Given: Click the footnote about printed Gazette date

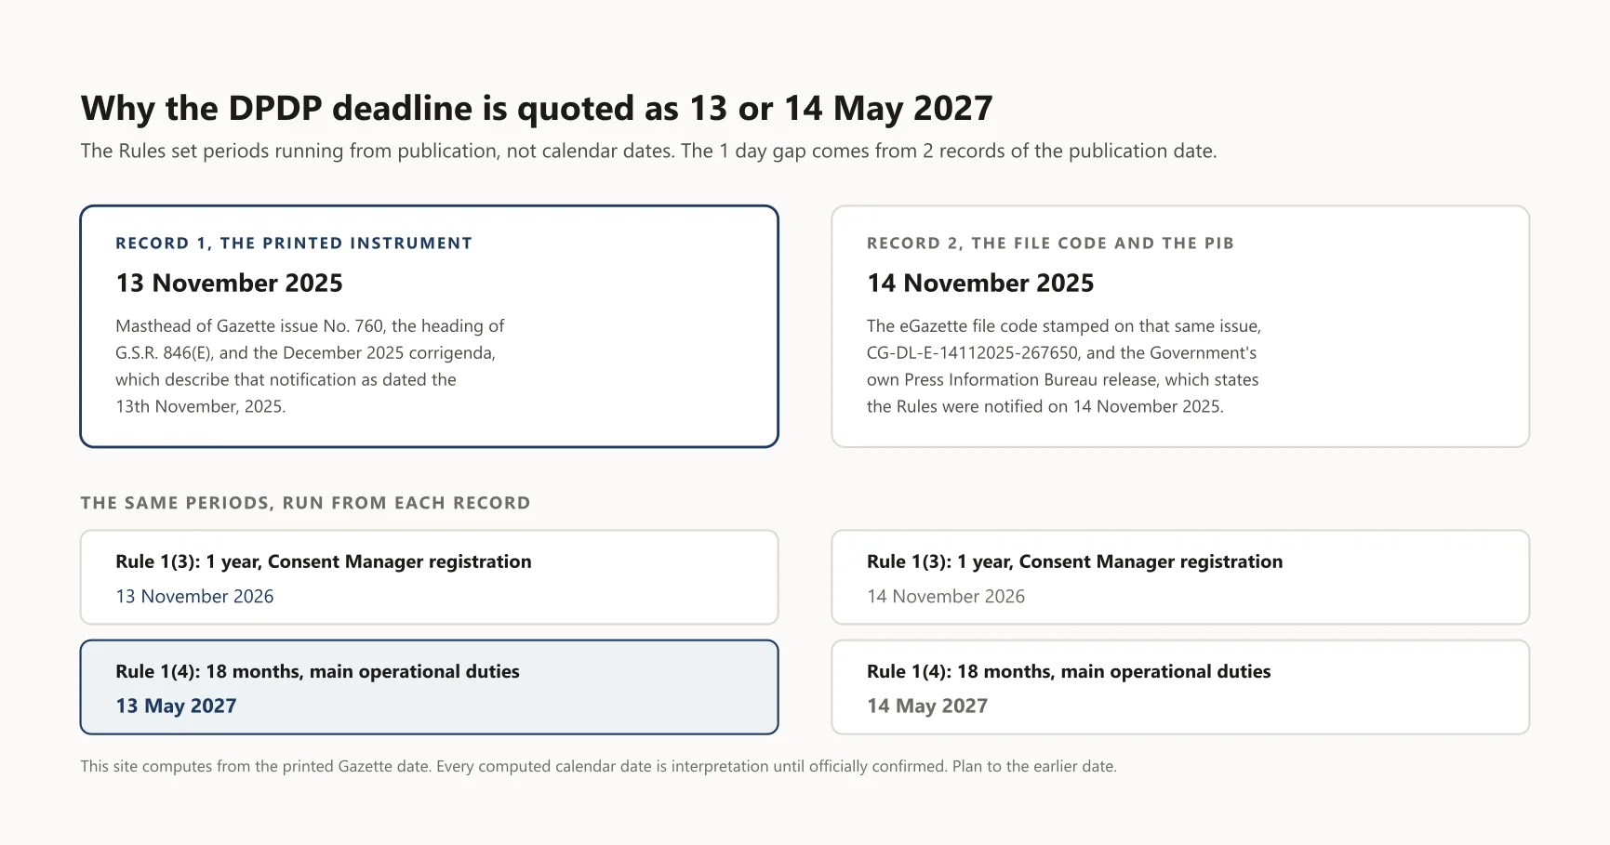Looking at the screenshot, I should [598, 766].
